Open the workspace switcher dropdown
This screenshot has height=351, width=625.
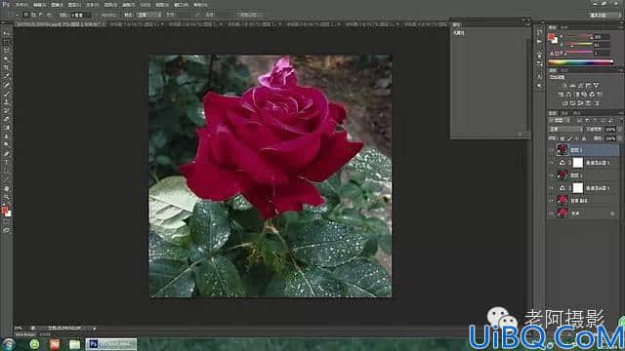point(604,16)
